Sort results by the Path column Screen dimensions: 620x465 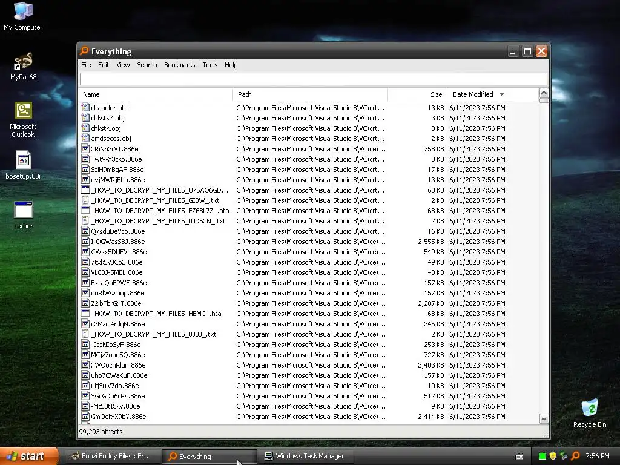point(311,94)
